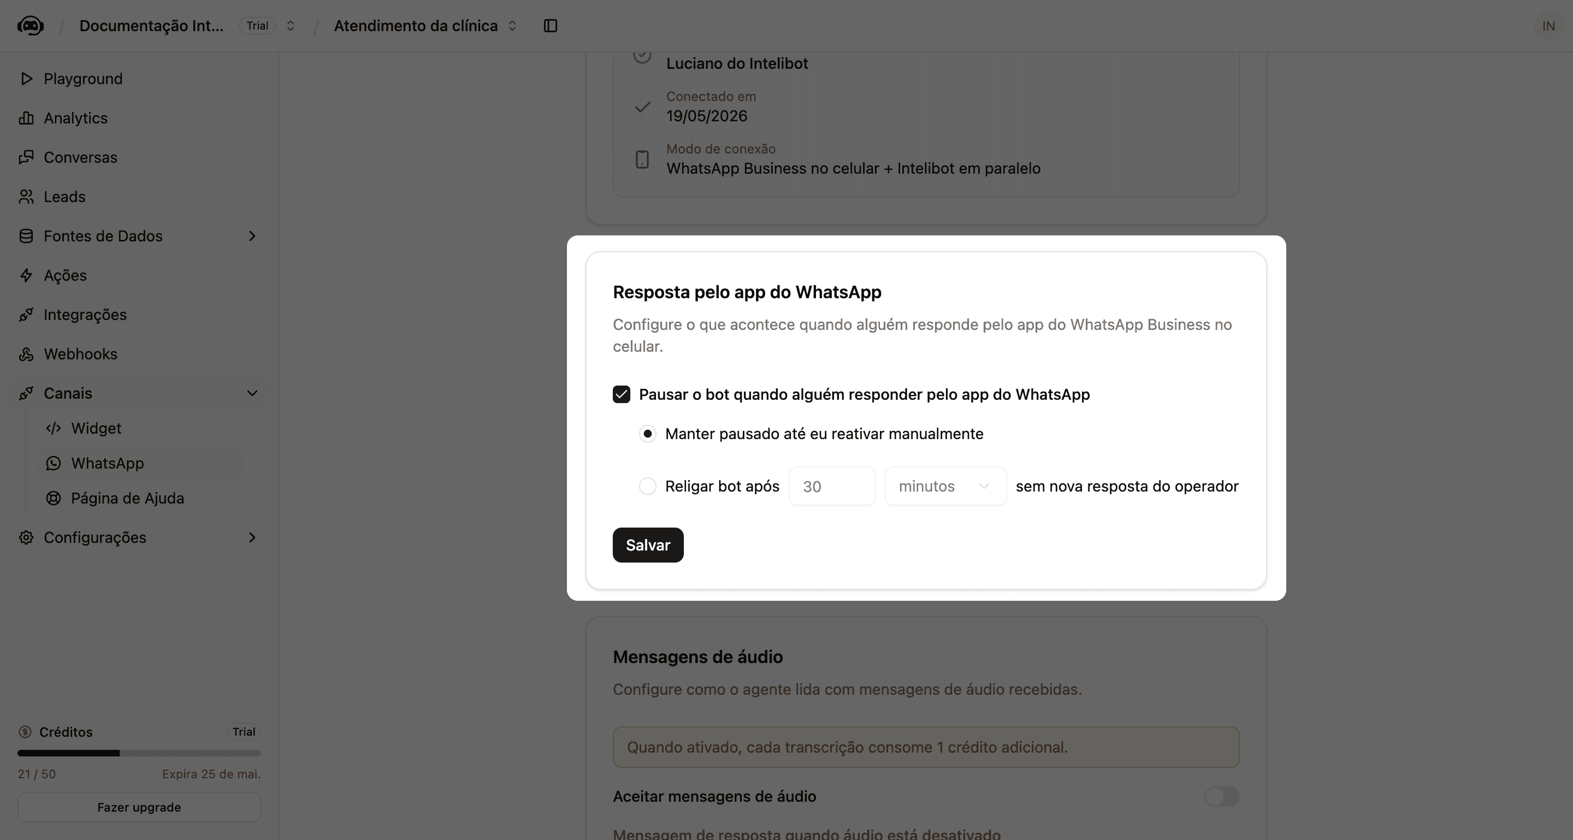
Task: Click the Documentação Int... workspace name
Action: [x=151, y=26]
